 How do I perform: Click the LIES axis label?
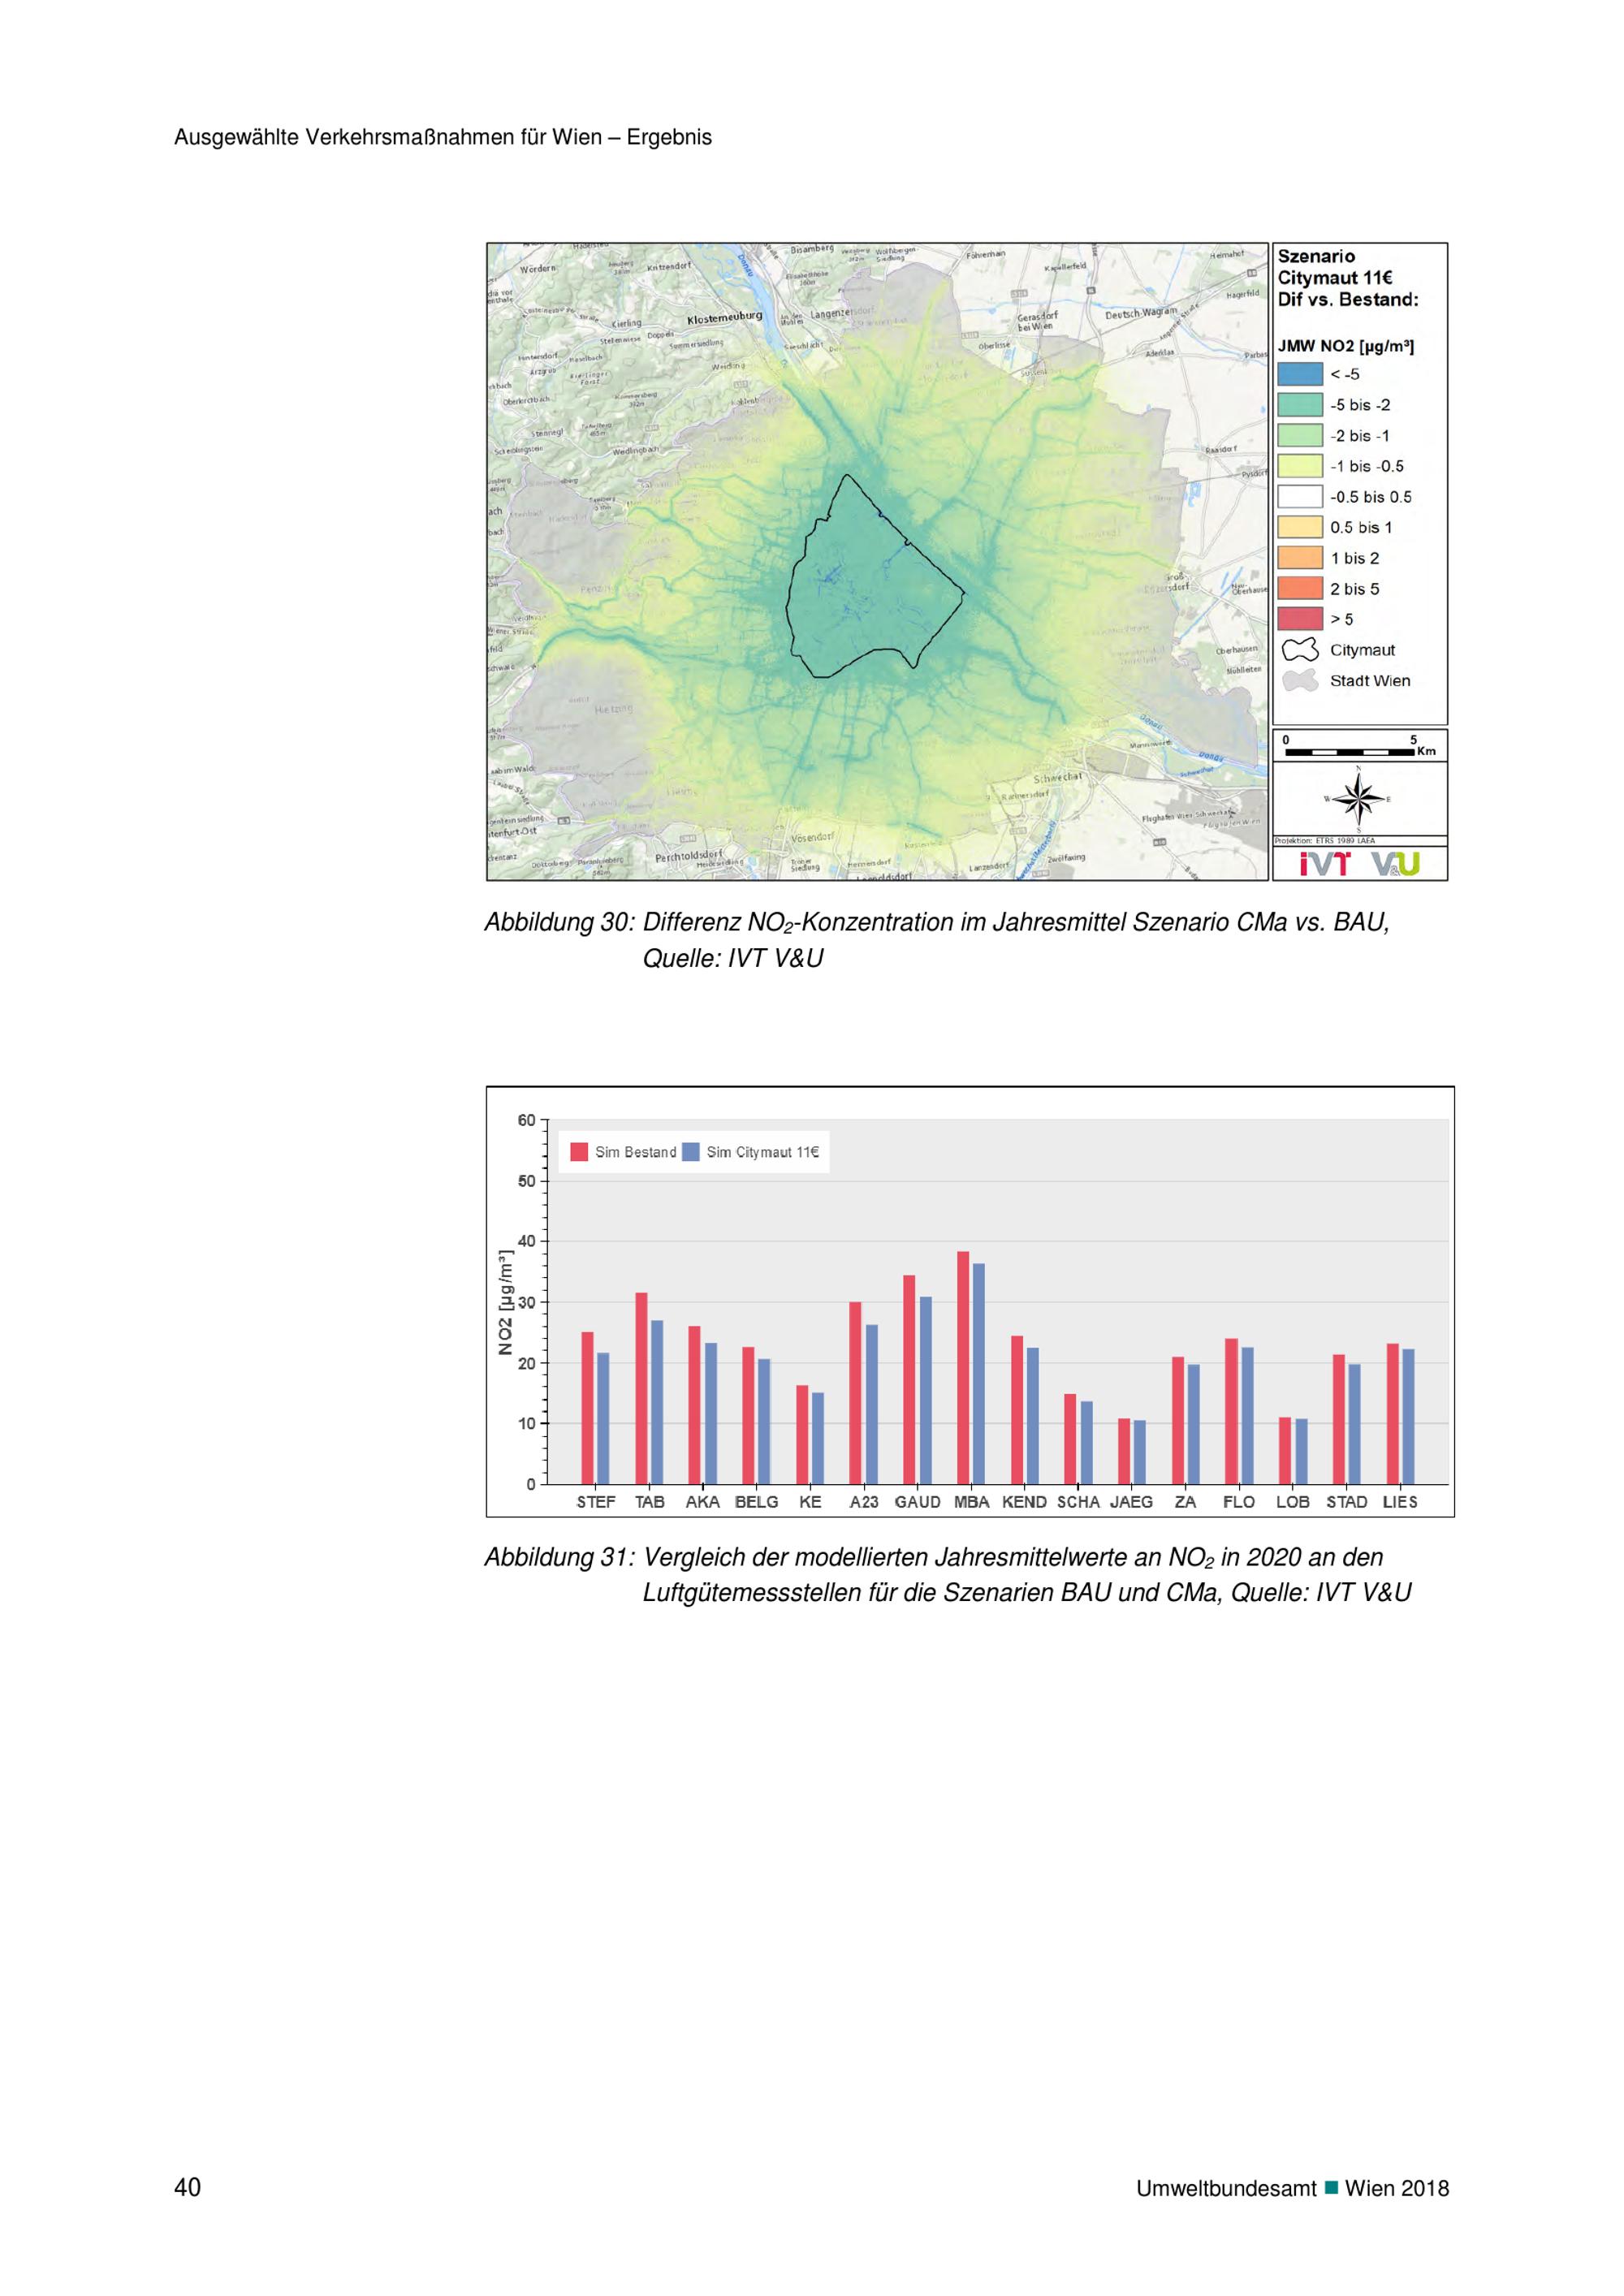tap(1400, 1503)
